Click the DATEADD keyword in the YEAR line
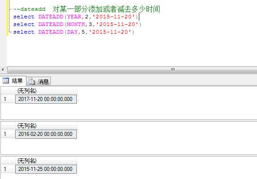This screenshot has width=257, height=179. point(51,17)
